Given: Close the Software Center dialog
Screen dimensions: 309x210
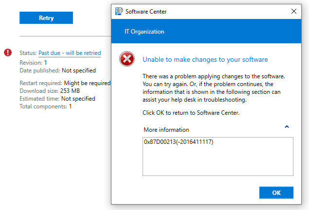Looking at the screenshot, I should [x=294, y=11].
